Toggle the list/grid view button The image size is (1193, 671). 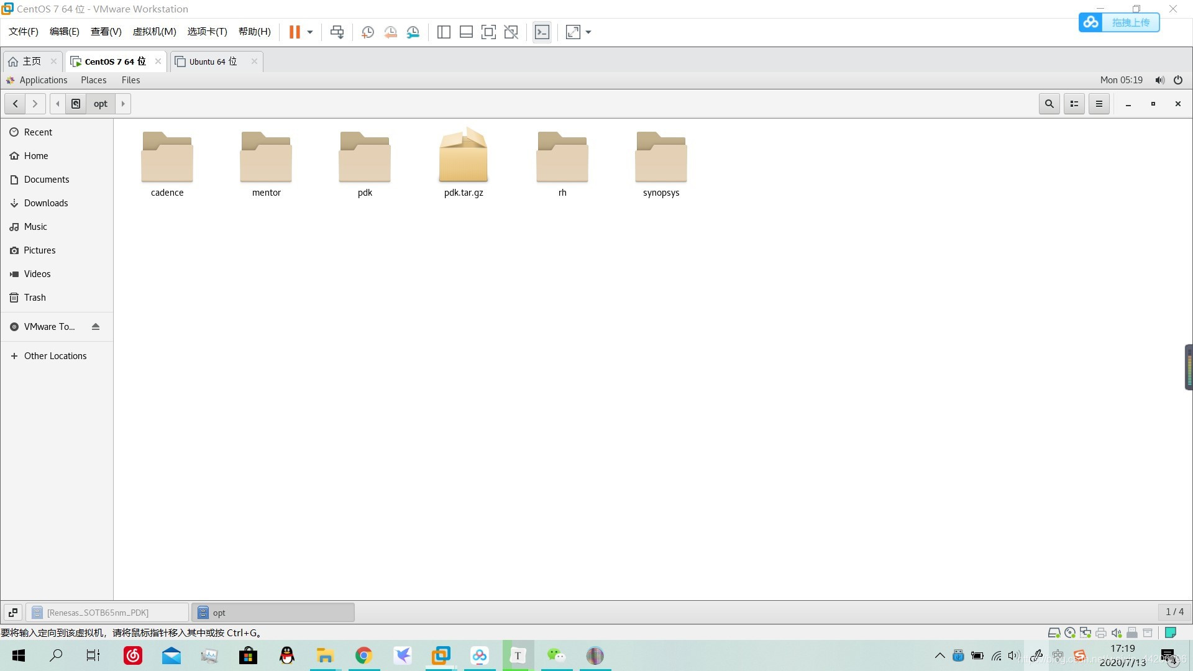[x=1074, y=104]
